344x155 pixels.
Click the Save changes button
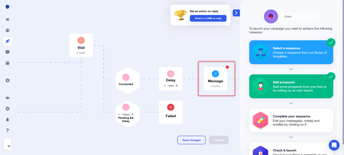pos(191,140)
